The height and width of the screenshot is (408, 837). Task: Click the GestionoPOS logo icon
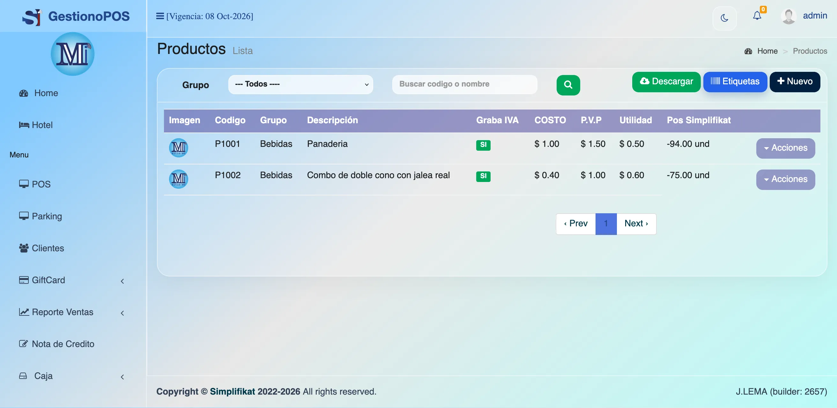click(x=32, y=17)
